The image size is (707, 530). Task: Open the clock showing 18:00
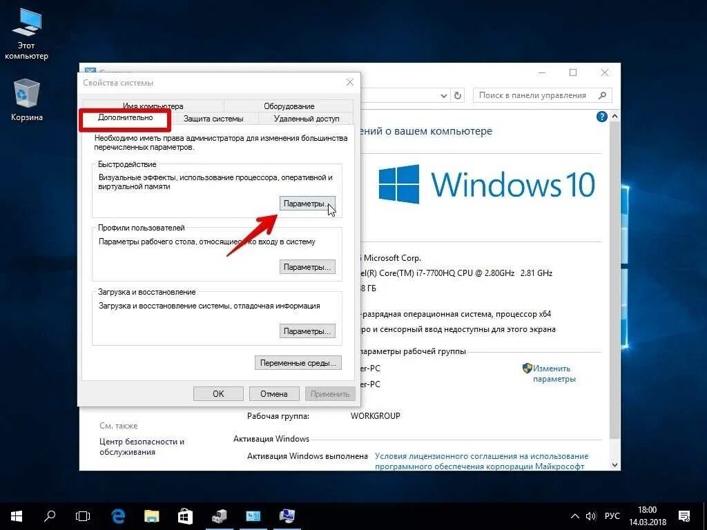click(647, 516)
